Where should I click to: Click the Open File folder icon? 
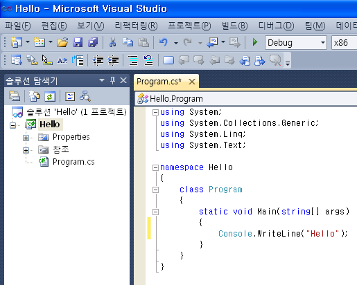pos(62,42)
